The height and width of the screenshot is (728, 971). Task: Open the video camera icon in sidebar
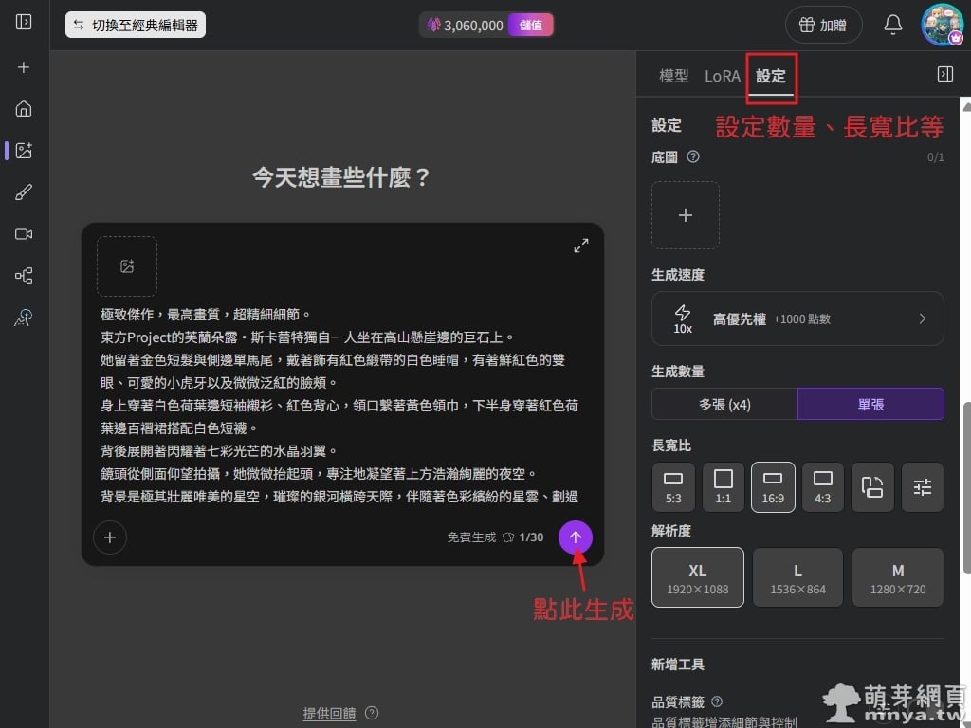(x=24, y=234)
